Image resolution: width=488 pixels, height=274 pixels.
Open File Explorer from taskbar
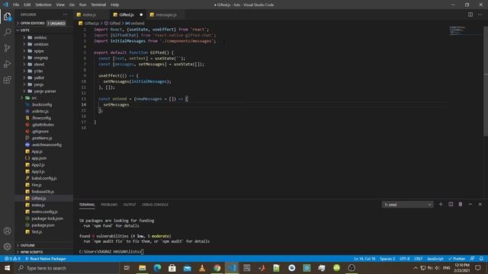[x=143, y=268]
